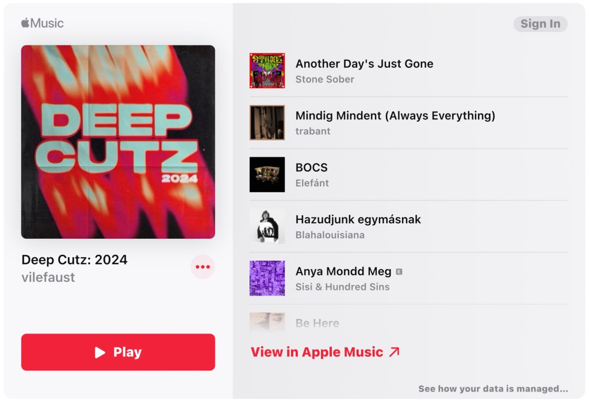Select Mindig Mindent (Always Everything) track
The image size is (589, 403).
[x=409, y=123]
